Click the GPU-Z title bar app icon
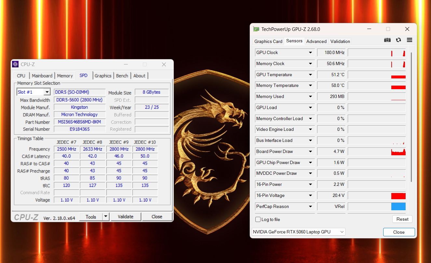The image size is (431, 263). pos(256,29)
